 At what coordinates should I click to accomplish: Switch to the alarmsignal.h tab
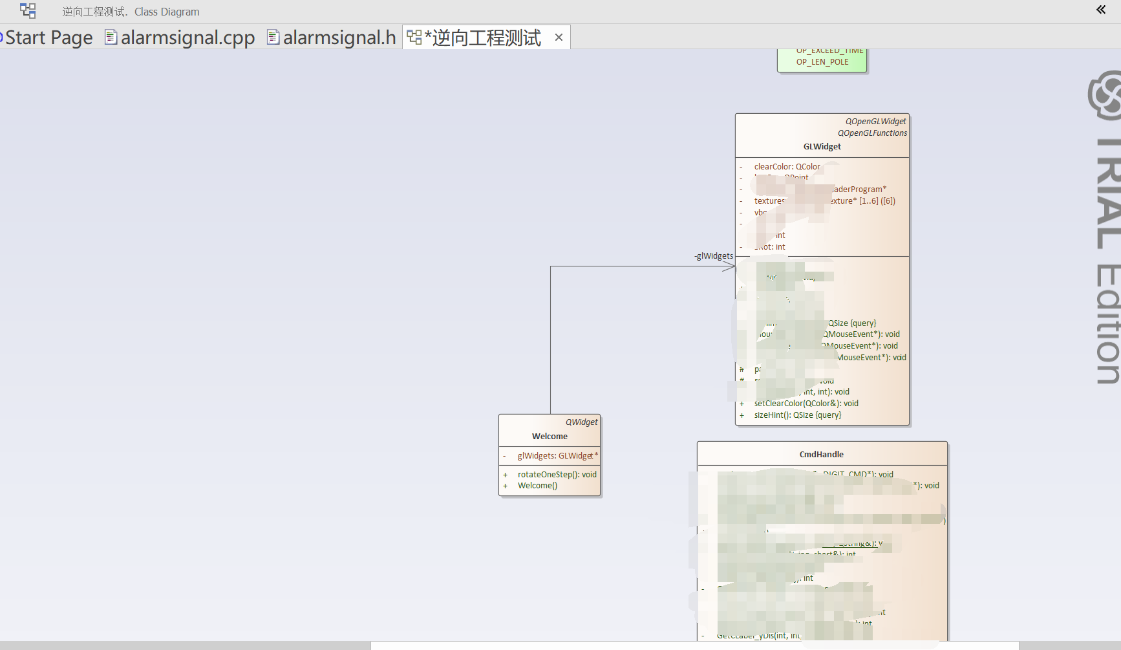(332, 38)
